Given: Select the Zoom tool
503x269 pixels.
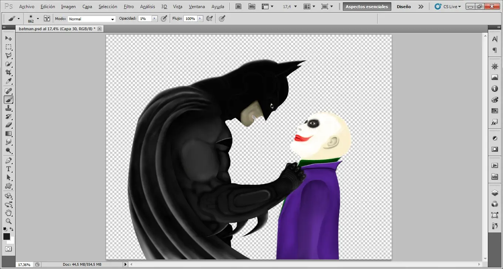Looking at the screenshot, I should (x=9, y=222).
